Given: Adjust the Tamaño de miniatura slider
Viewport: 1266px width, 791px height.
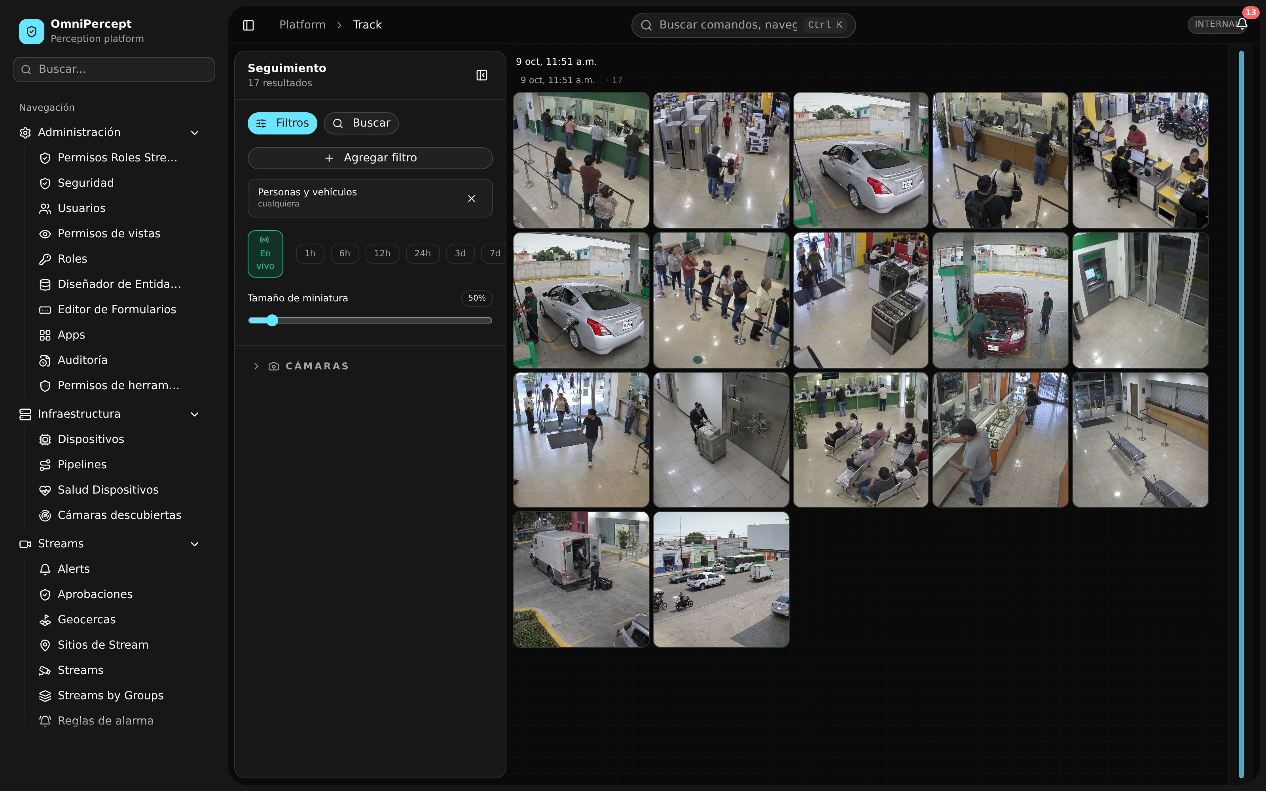Looking at the screenshot, I should point(370,321).
